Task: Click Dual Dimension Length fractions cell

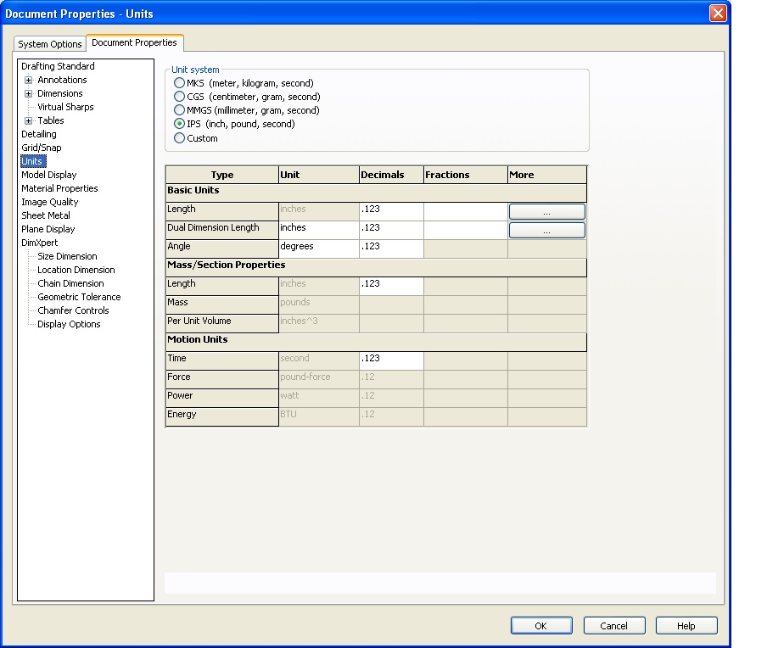Action: (466, 230)
